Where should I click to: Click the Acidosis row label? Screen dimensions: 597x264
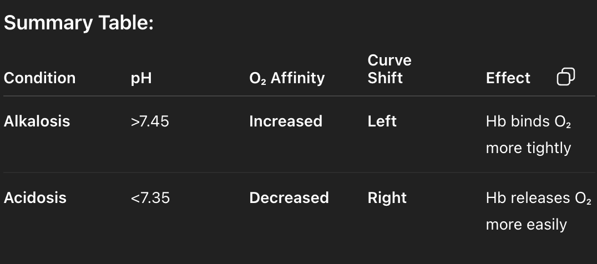[35, 198]
